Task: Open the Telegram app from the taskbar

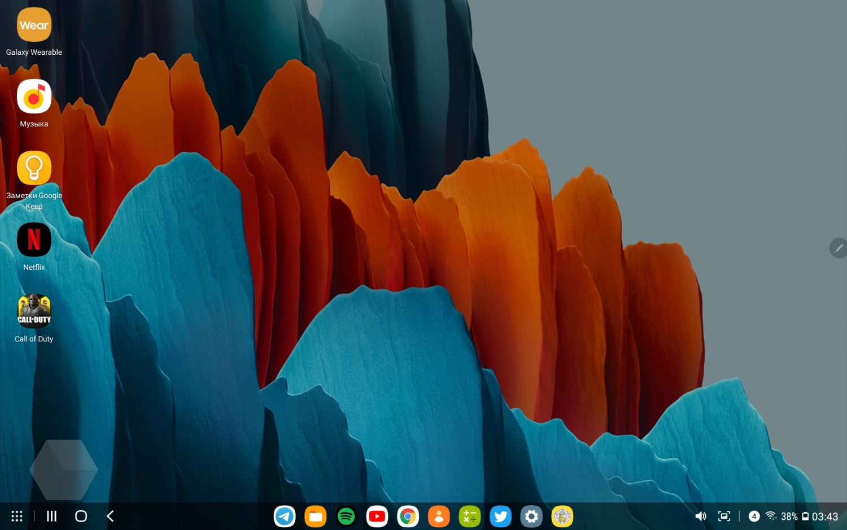Action: (x=285, y=516)
